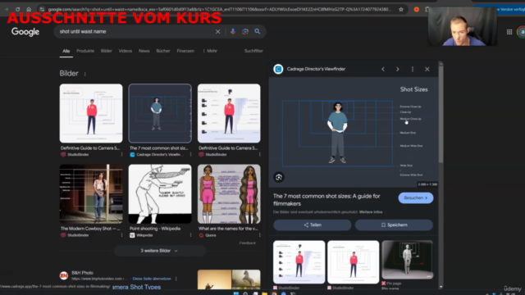525x295 pixels.
Task: Open the Camera Shot Types result link
Action: [x=137, y=287]
